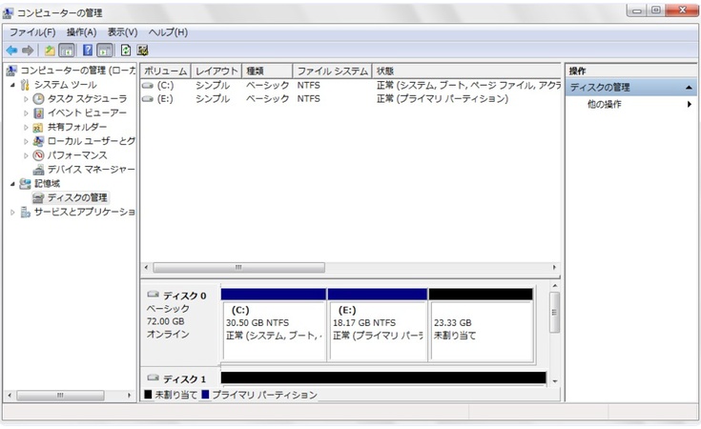Toggle the action pane toolbar icon
This screenshot has height=429, width=701.
[x=105, y=51]
